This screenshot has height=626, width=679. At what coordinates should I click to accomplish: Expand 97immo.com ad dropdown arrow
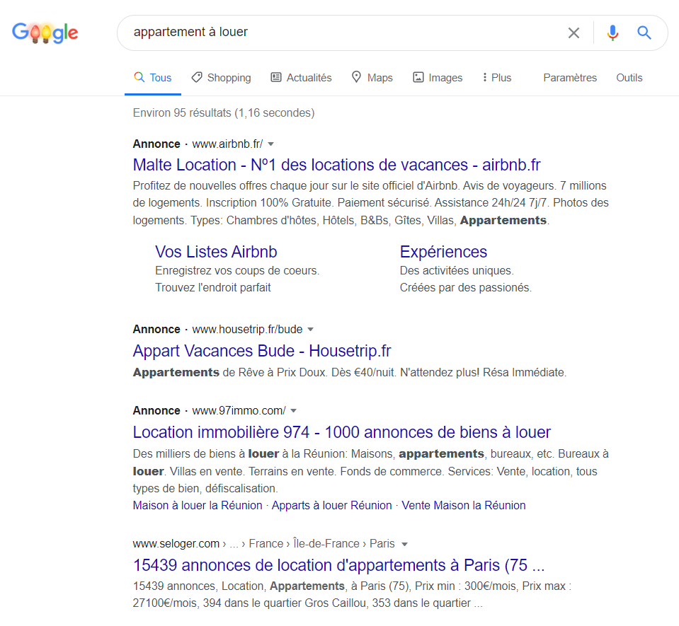point(294,411)
